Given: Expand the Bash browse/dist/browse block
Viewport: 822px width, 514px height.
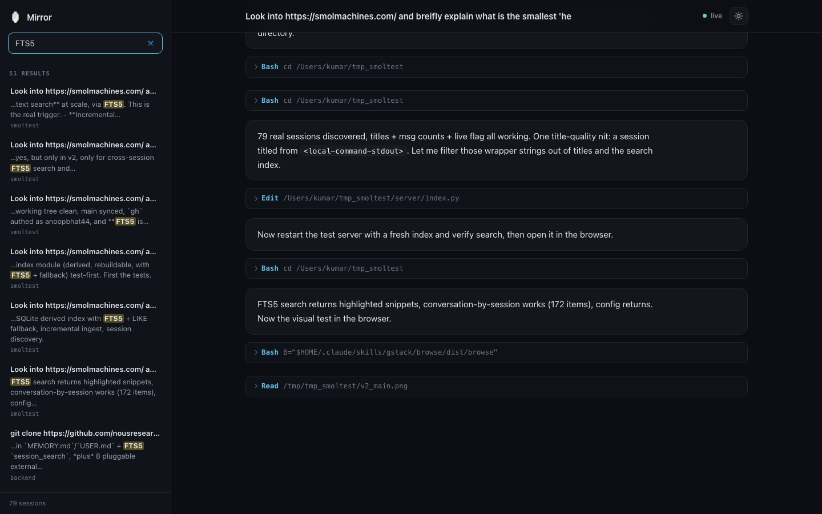Looking at the screenshot, I should tap(497, 352).
